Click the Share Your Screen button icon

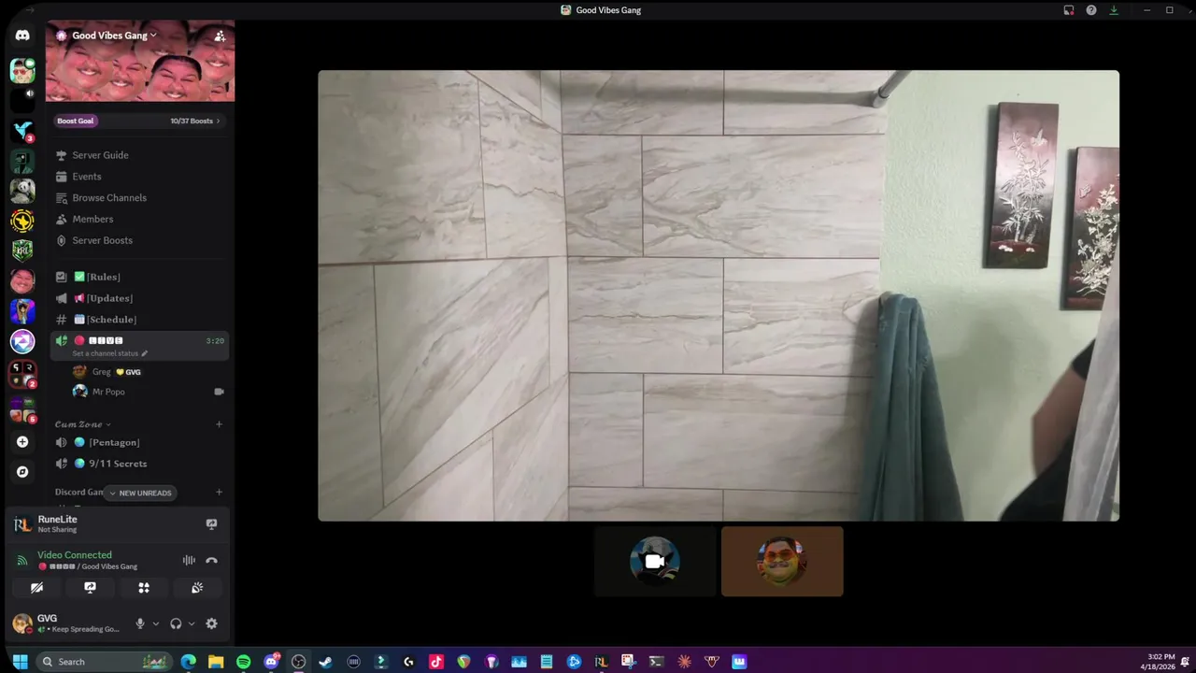tap(90, 588)
